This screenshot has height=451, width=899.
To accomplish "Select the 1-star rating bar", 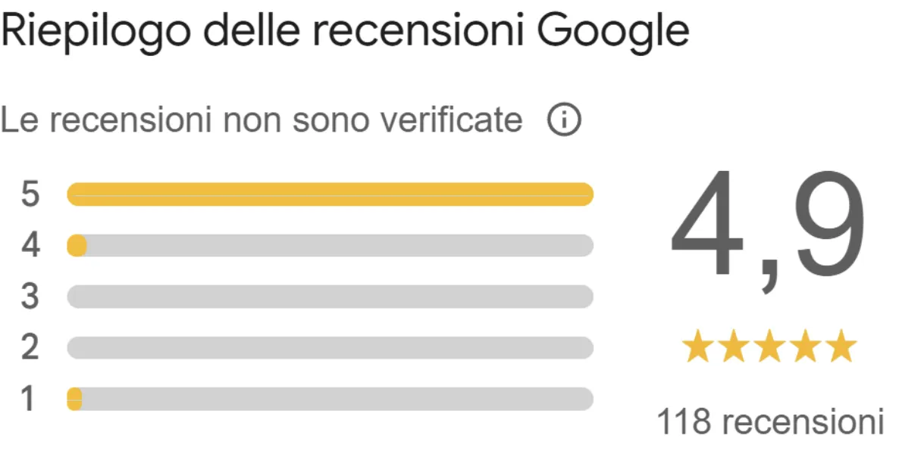I will (330, 399).
